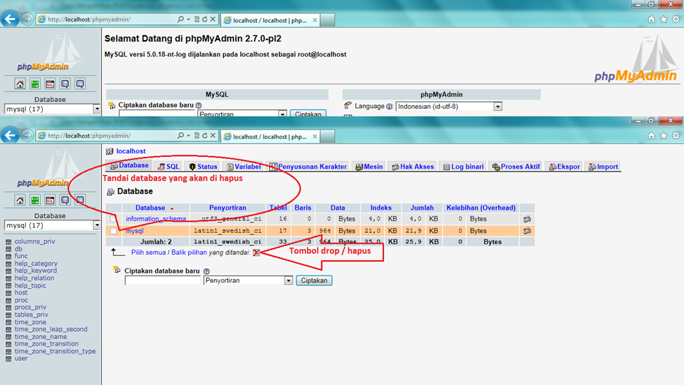This screenshot has width=684, height=385.
Task: Open the user table in sidebar
Action: pos(21,358)
